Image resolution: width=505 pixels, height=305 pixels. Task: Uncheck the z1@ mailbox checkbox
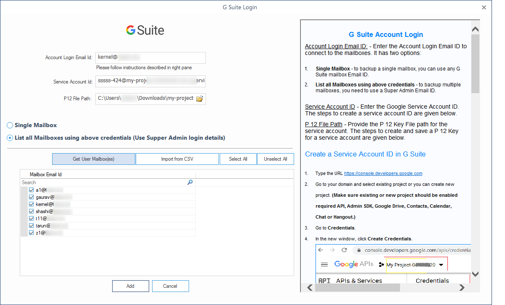click(x=31, y=233)
